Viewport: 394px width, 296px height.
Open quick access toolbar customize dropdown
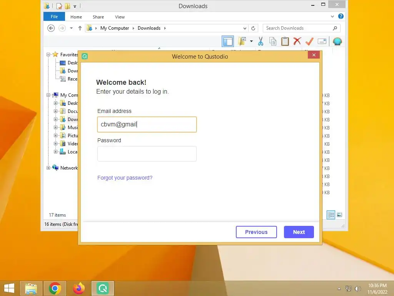(75, 6)
